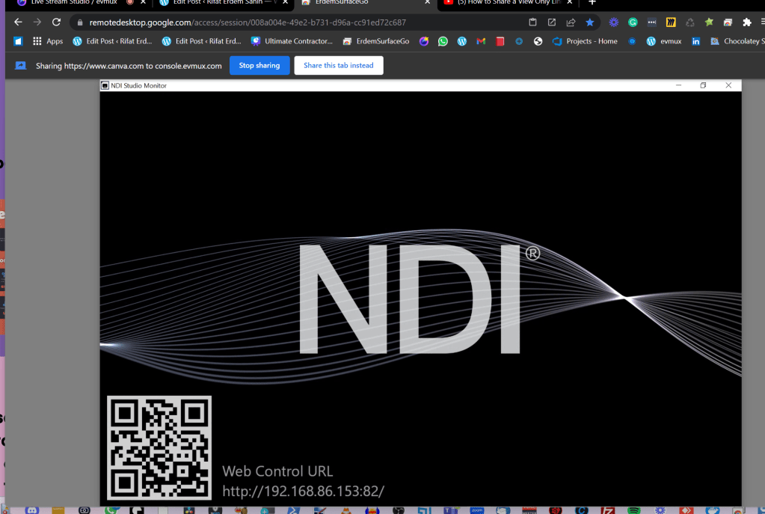Open Spotify from the remote taskbar
Viewport: 765px width, 514px height.
633,510
